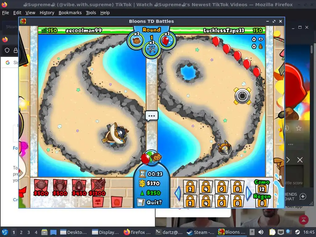Click bottom-row locked bloon slot 8
316x237 pixels.
(237, 201)
